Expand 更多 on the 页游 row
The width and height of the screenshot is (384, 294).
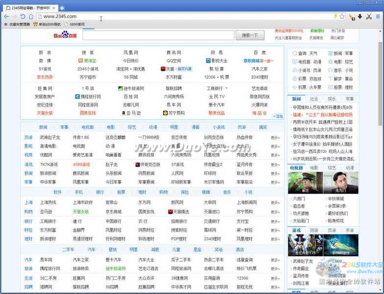point(275,138)
